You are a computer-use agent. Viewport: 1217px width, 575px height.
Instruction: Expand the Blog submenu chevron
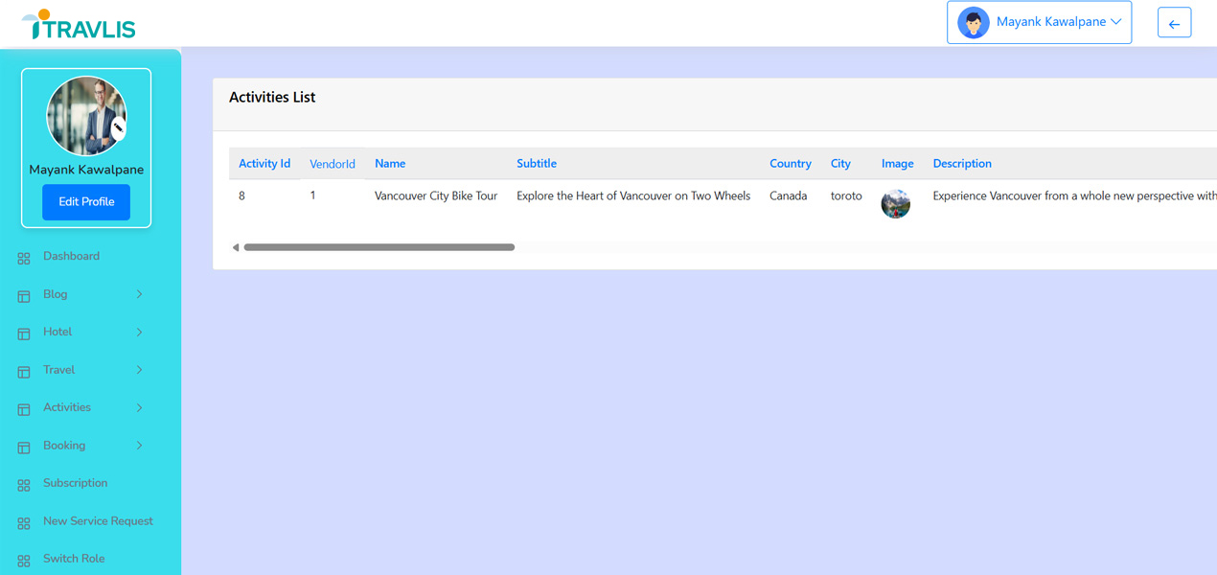139,294
